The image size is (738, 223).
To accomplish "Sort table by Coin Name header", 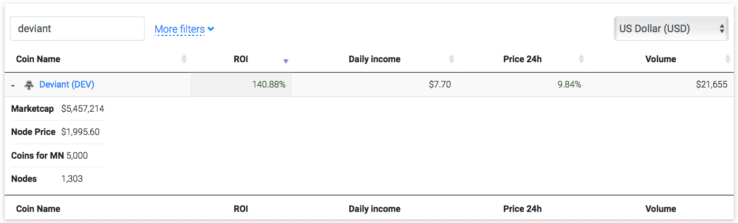I will pos(38,59).
